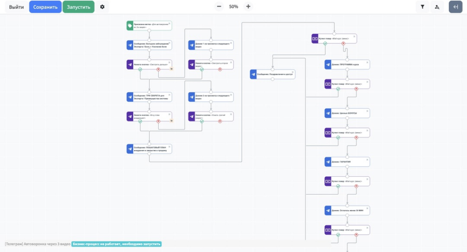Image resolution: width=467 pixels, height=252 pixels.
Task: Select Дожим 1 на просмотр следующего видео text
Action: click(x=213, y=45)
